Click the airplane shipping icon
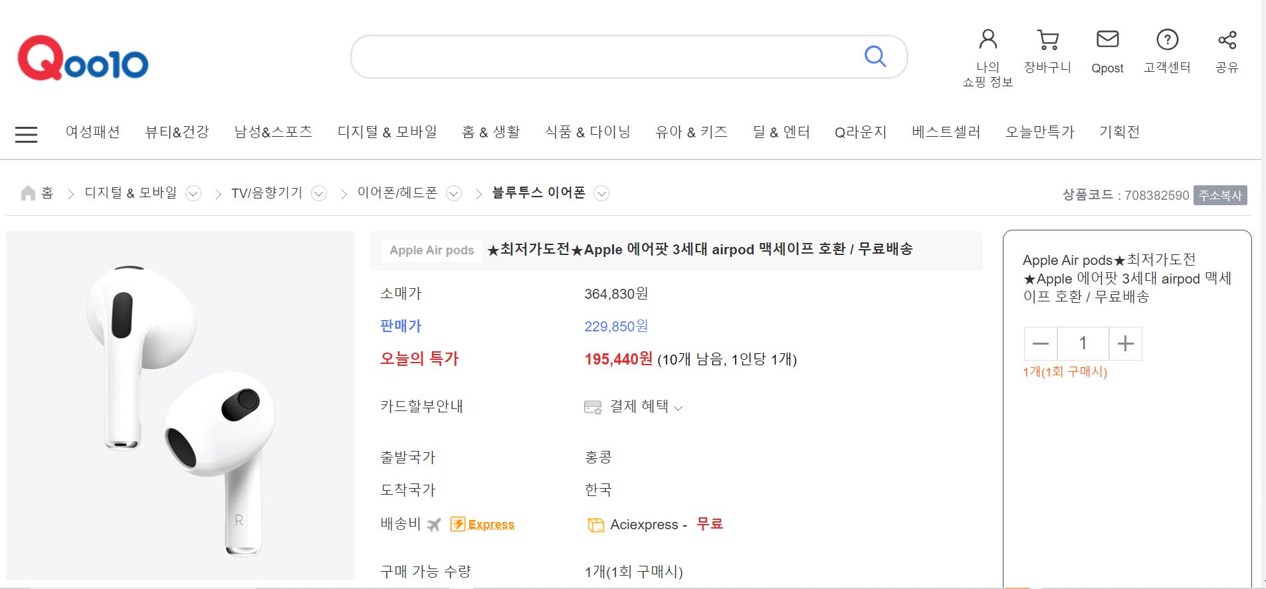 [x=434, y=525]
